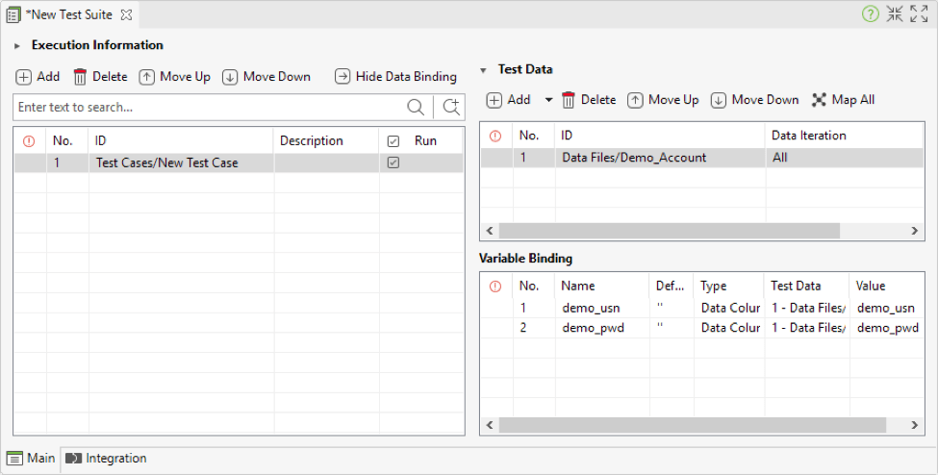Delete the selected test data entry
The height and width of the screenshot is (475, 938).
[589, 100]
